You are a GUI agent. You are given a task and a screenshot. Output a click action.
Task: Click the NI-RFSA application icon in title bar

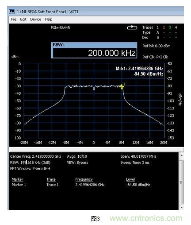pos(12,12)
